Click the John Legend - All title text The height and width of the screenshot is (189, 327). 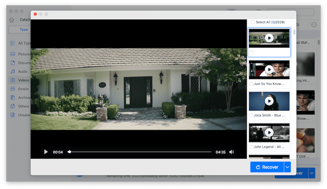coord(269,147)
